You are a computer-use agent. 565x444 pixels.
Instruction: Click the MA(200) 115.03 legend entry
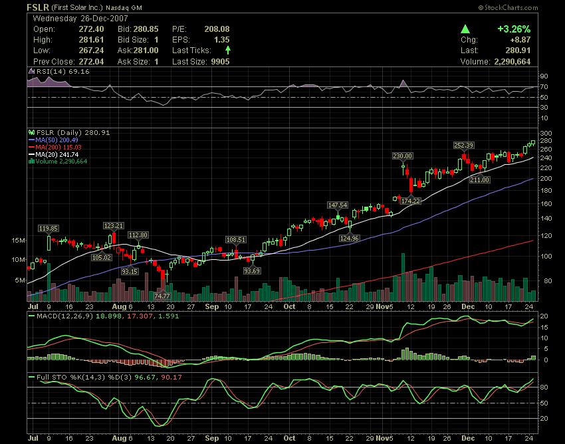58,147
